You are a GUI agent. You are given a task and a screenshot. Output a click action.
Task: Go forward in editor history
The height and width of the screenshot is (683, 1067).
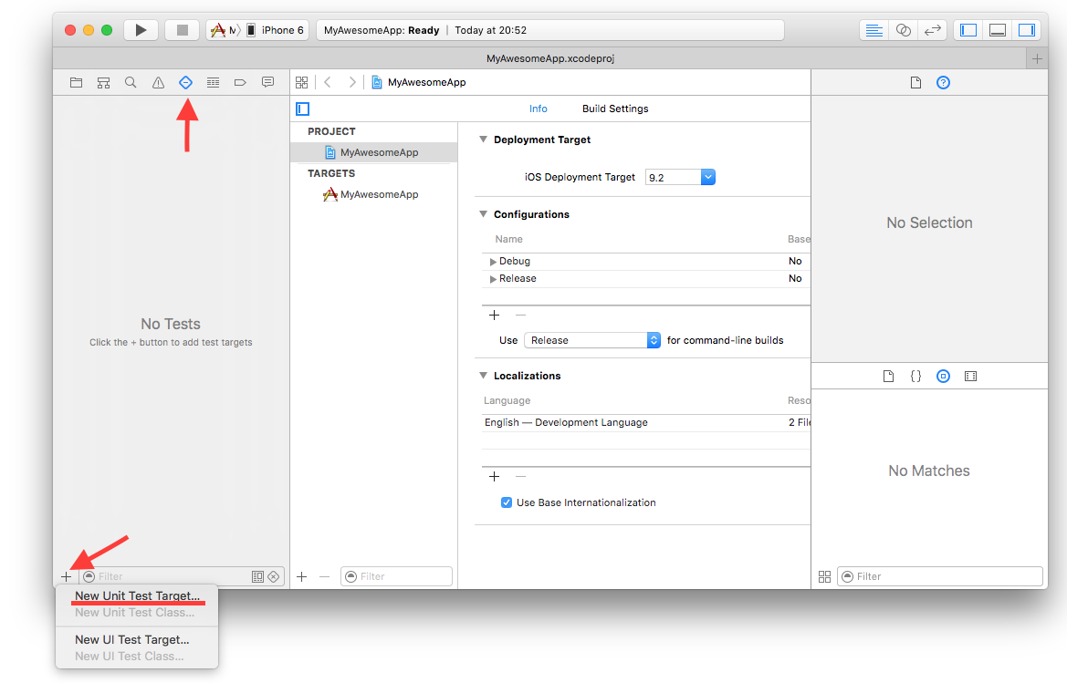click(x=351, y=82)
